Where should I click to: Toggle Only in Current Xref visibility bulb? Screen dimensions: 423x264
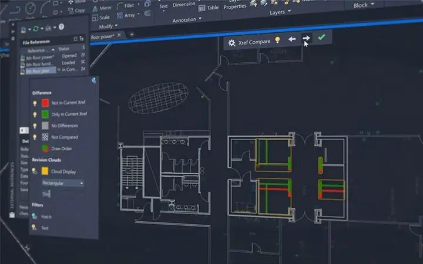[35, 115]
